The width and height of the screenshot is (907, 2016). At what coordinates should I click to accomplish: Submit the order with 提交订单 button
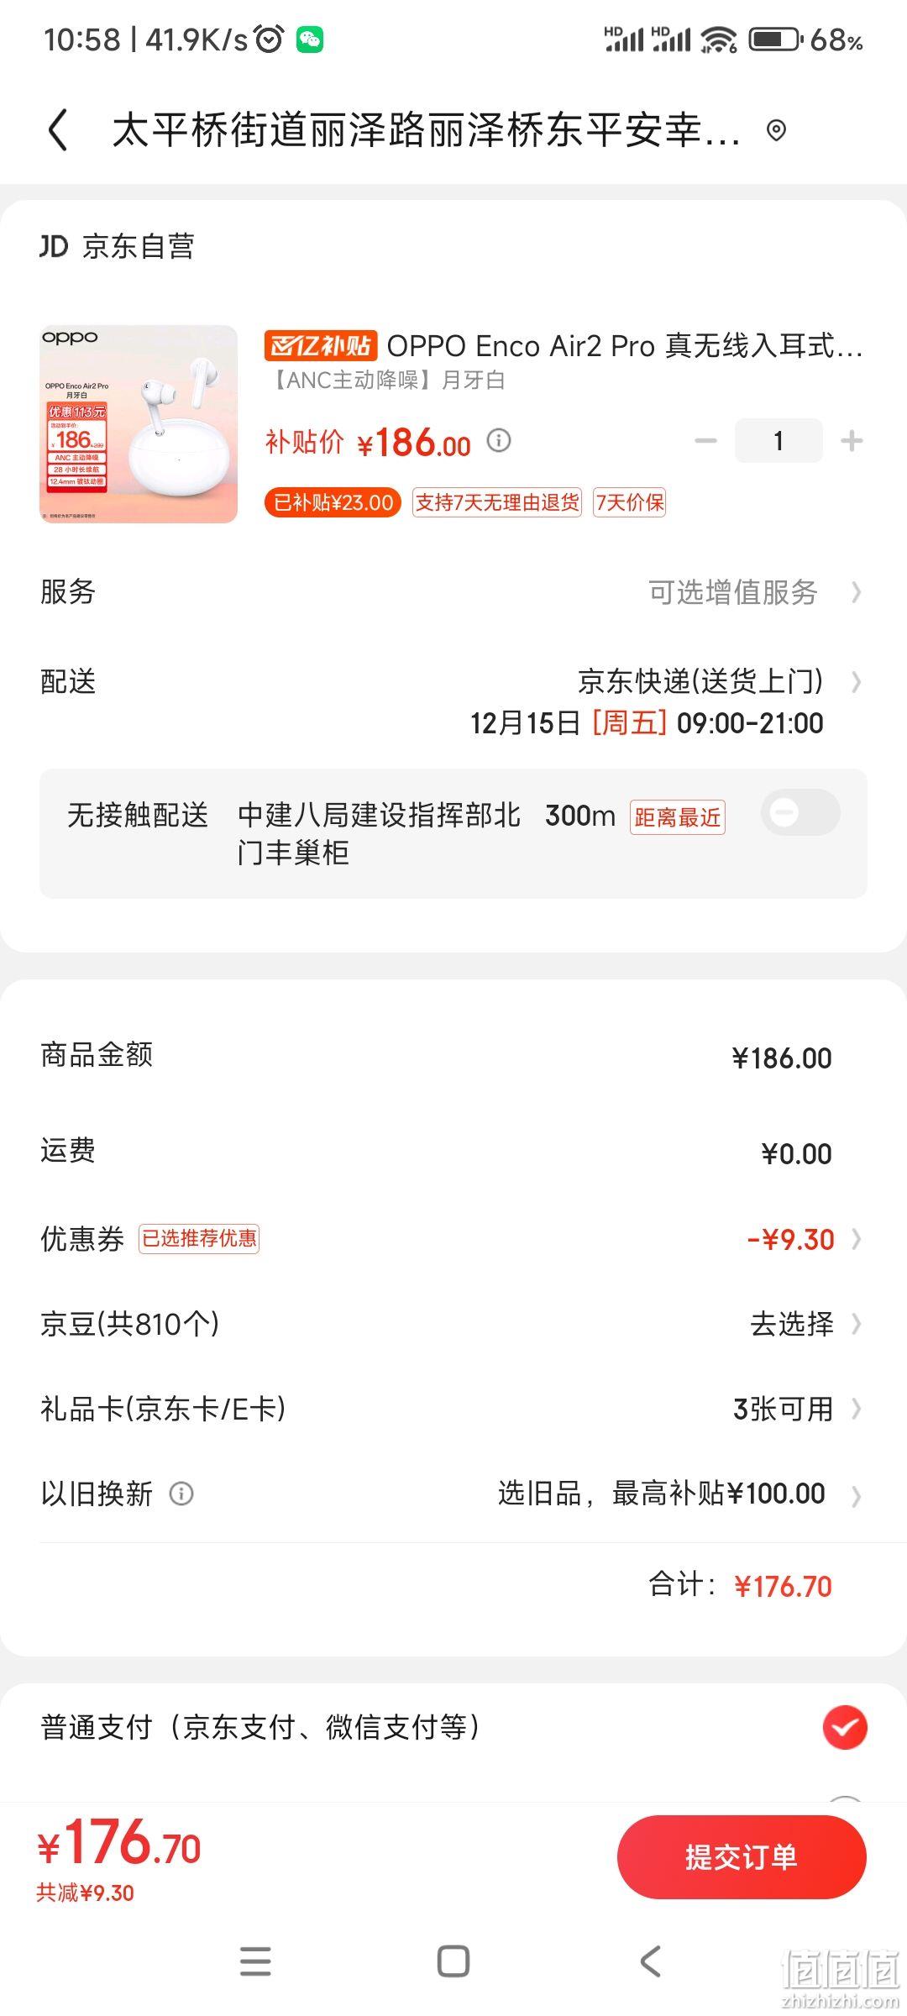point(742,1857)
